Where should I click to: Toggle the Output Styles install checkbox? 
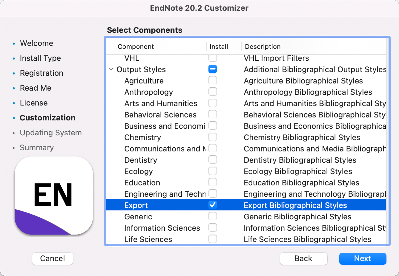pos(213,69)
